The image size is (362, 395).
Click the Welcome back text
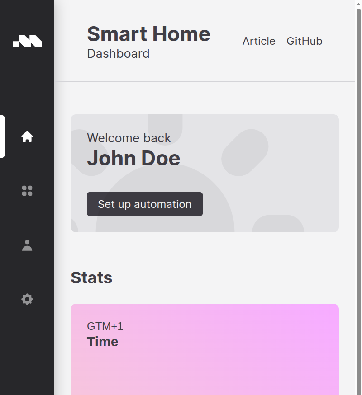pos(129,138)
